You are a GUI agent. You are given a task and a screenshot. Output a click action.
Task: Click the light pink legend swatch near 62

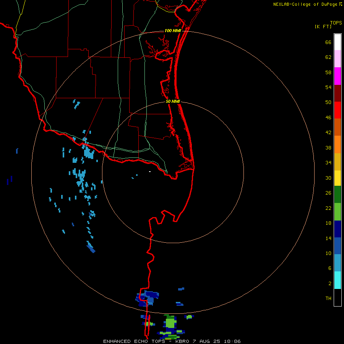pyautogui.click(x=338, y=59)
